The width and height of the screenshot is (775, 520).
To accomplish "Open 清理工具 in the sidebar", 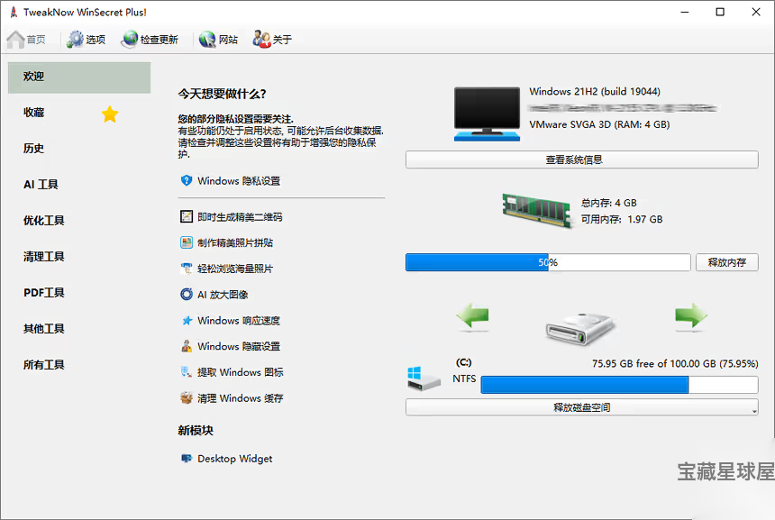I will coord(43,257).
